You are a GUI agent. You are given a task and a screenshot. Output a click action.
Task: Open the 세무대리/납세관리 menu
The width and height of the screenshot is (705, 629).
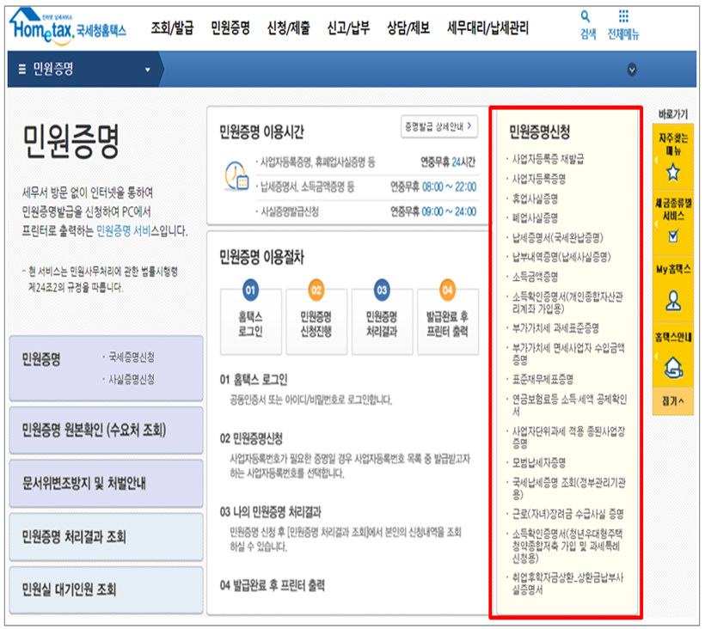click(x=487, y=27)
